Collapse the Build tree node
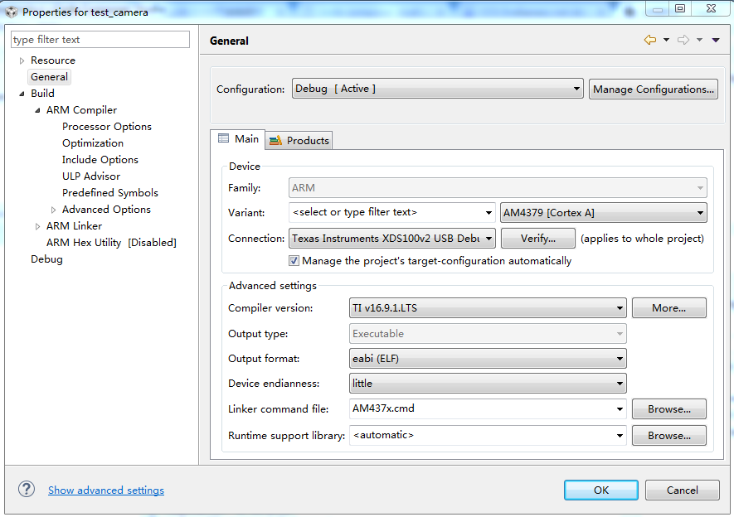Image resolution: width=734 pixels, height=517 pixels. click(x=22, y=94)
